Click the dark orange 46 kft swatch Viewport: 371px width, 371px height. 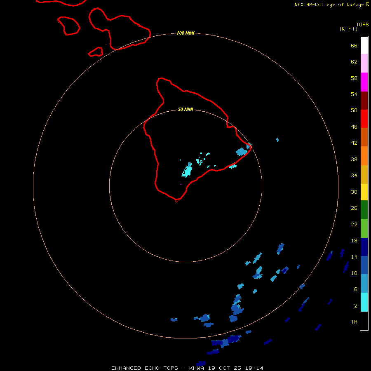tap(364, 137)
